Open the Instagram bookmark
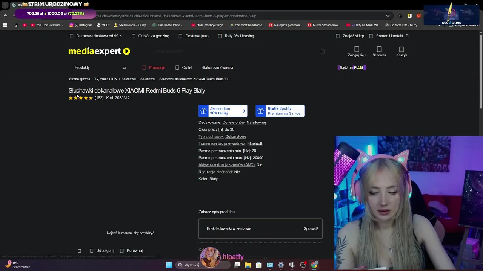The height and width of the screenshot is (271, 483). tap(81, 25)
